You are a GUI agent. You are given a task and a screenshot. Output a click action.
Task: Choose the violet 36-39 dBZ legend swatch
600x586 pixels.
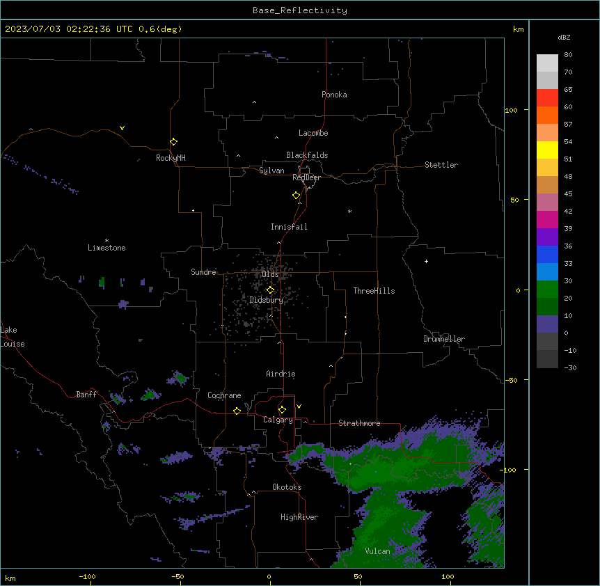(x=547, y=237)
